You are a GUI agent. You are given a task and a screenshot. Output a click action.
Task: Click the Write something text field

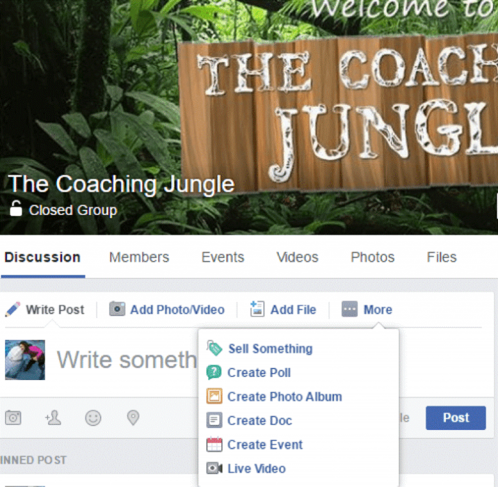tap(126, 360)
